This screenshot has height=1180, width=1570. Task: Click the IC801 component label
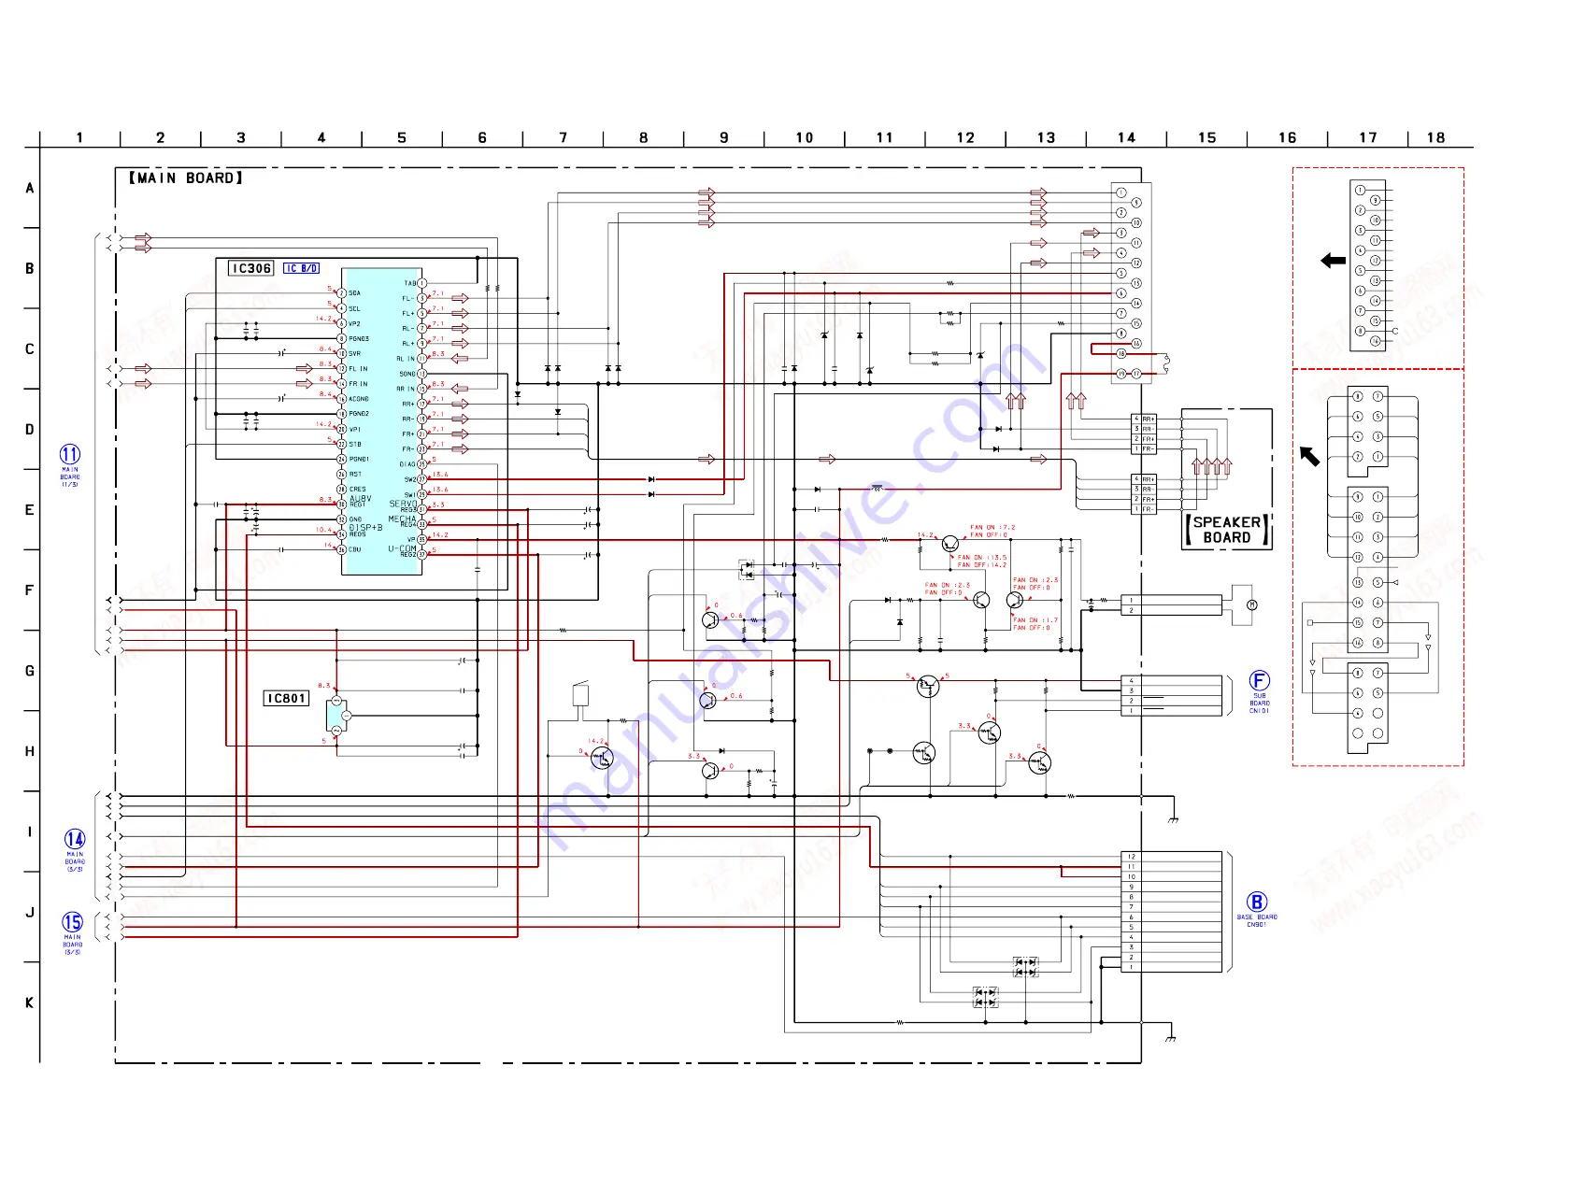click(x=286, y=698)
